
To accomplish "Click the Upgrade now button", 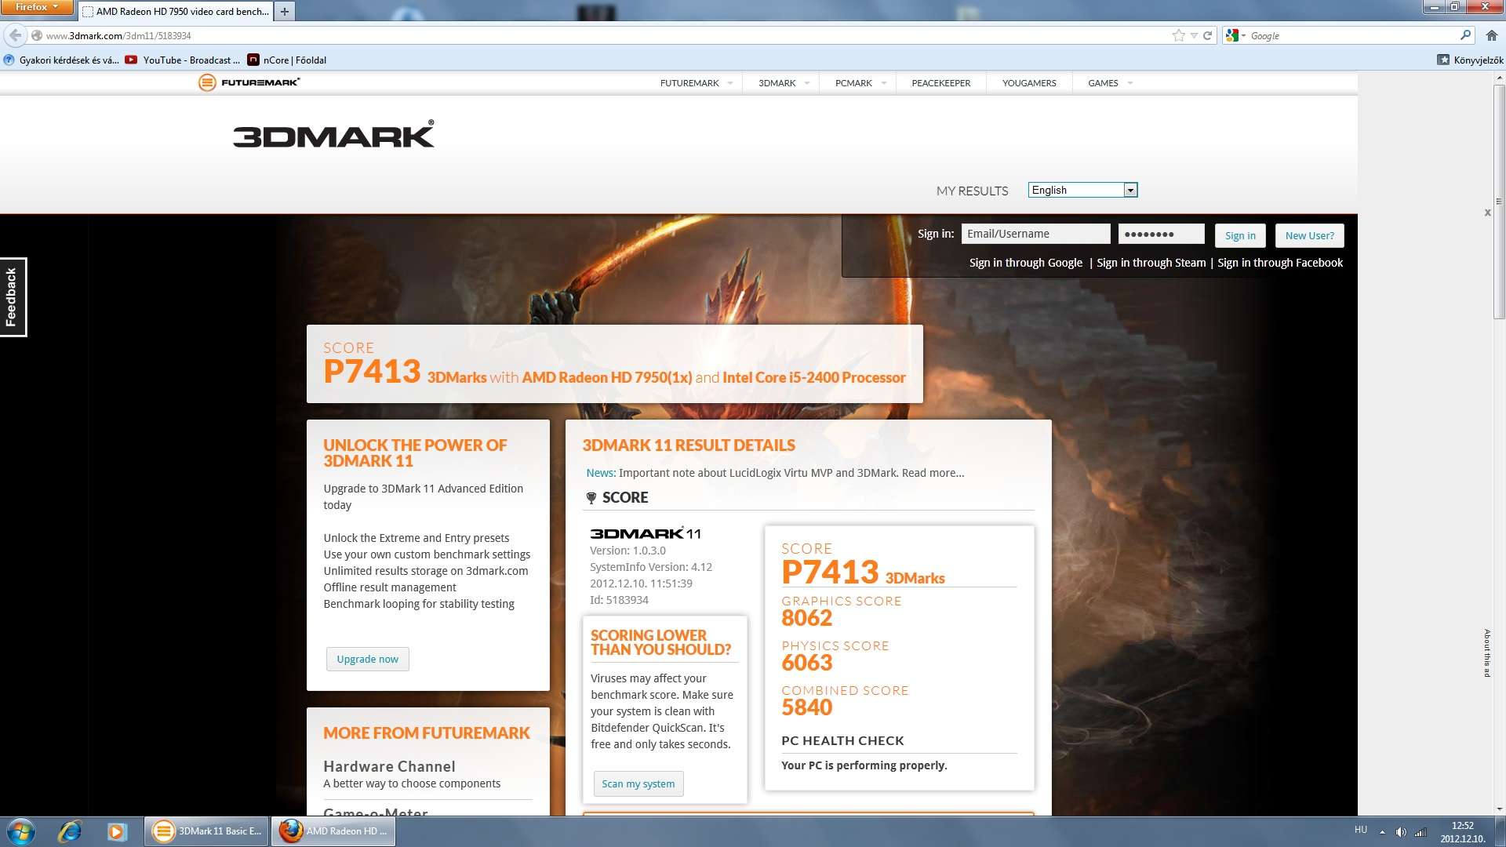I will pos(367,659).
